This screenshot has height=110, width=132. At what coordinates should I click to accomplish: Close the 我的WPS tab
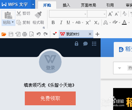point(90,34)
